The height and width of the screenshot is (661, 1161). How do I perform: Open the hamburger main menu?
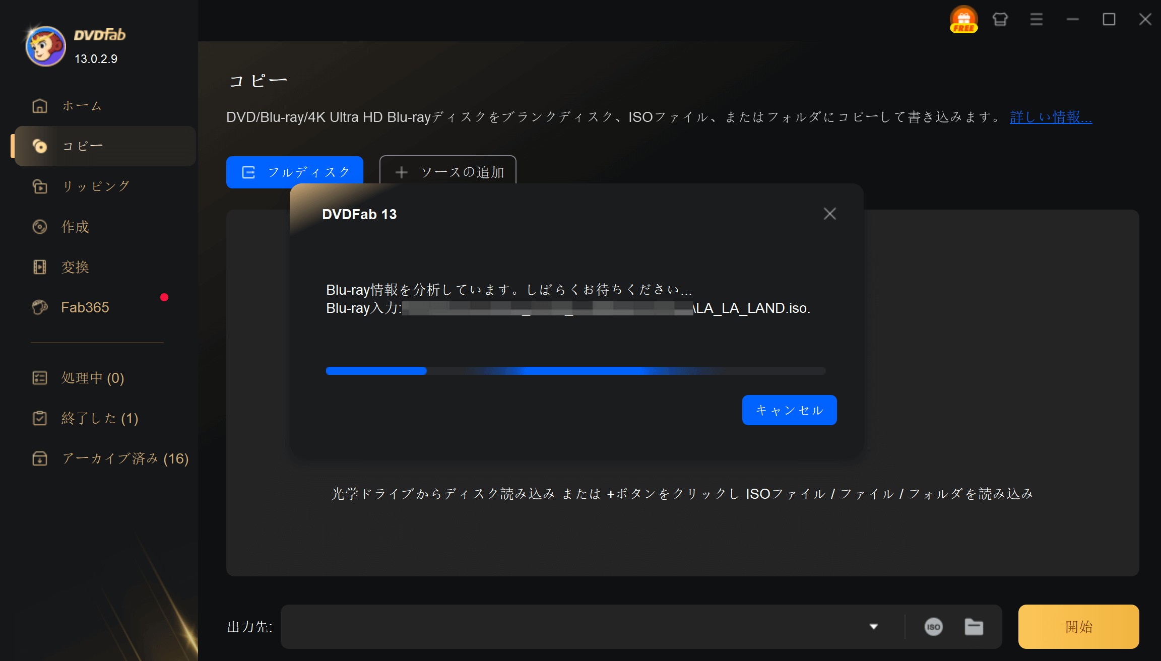point(1037,20)
